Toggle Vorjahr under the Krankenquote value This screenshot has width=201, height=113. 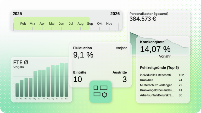(165, 56)
